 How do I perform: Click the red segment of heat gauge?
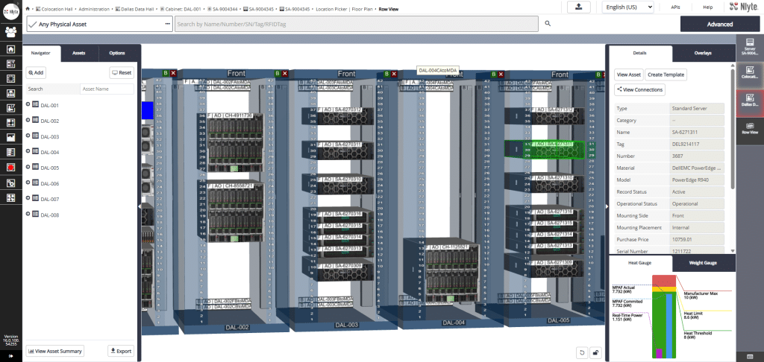[664, 280]
